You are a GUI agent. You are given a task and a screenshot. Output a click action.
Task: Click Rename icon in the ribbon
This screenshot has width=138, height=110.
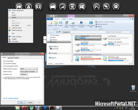60,24
